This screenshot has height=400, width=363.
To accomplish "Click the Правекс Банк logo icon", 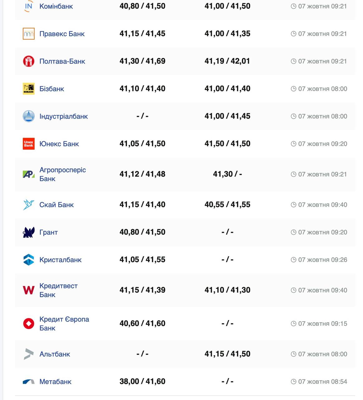I will tap(28, 34).
